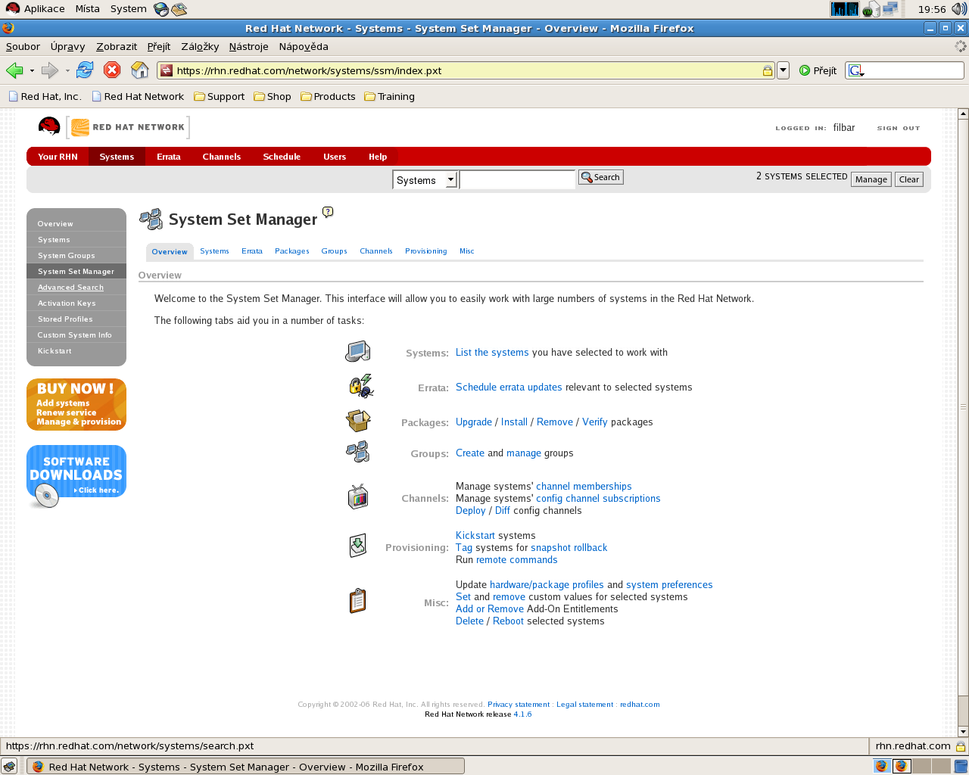The width and height of the screenshot is (969, 775).
Task: Go to the Home page icon
Action: [x=140, y=70]
